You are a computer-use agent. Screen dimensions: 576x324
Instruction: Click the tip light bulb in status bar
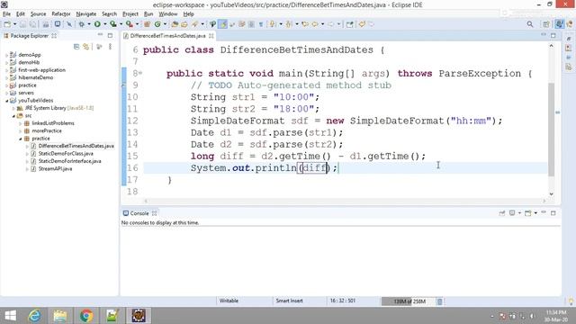tap(571, 301)
